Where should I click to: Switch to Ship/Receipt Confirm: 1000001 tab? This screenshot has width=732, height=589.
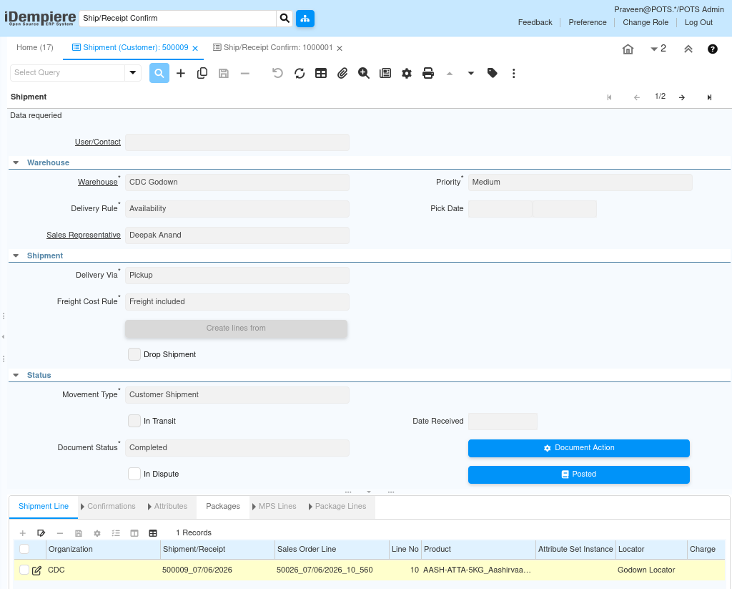point(278,48)
